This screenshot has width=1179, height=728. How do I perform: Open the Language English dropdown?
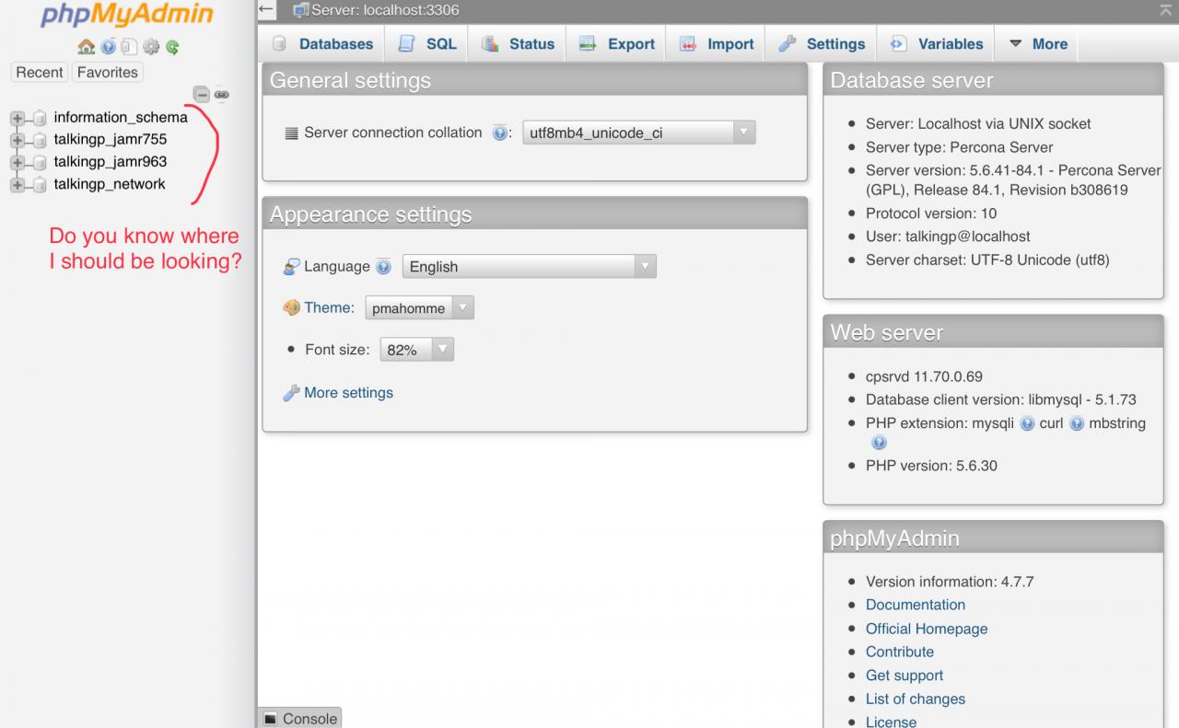pos(530,267)
